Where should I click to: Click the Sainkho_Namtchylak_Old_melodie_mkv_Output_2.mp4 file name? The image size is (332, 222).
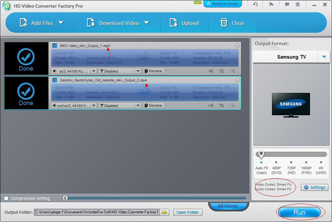click(x=103, y=80)
